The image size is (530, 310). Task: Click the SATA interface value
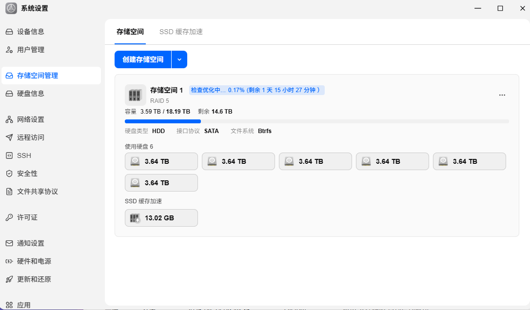(x=212, y=131)
